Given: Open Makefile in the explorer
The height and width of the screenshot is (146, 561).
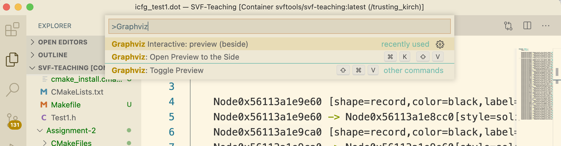Looking at the screenshot, I should point(66,105).
